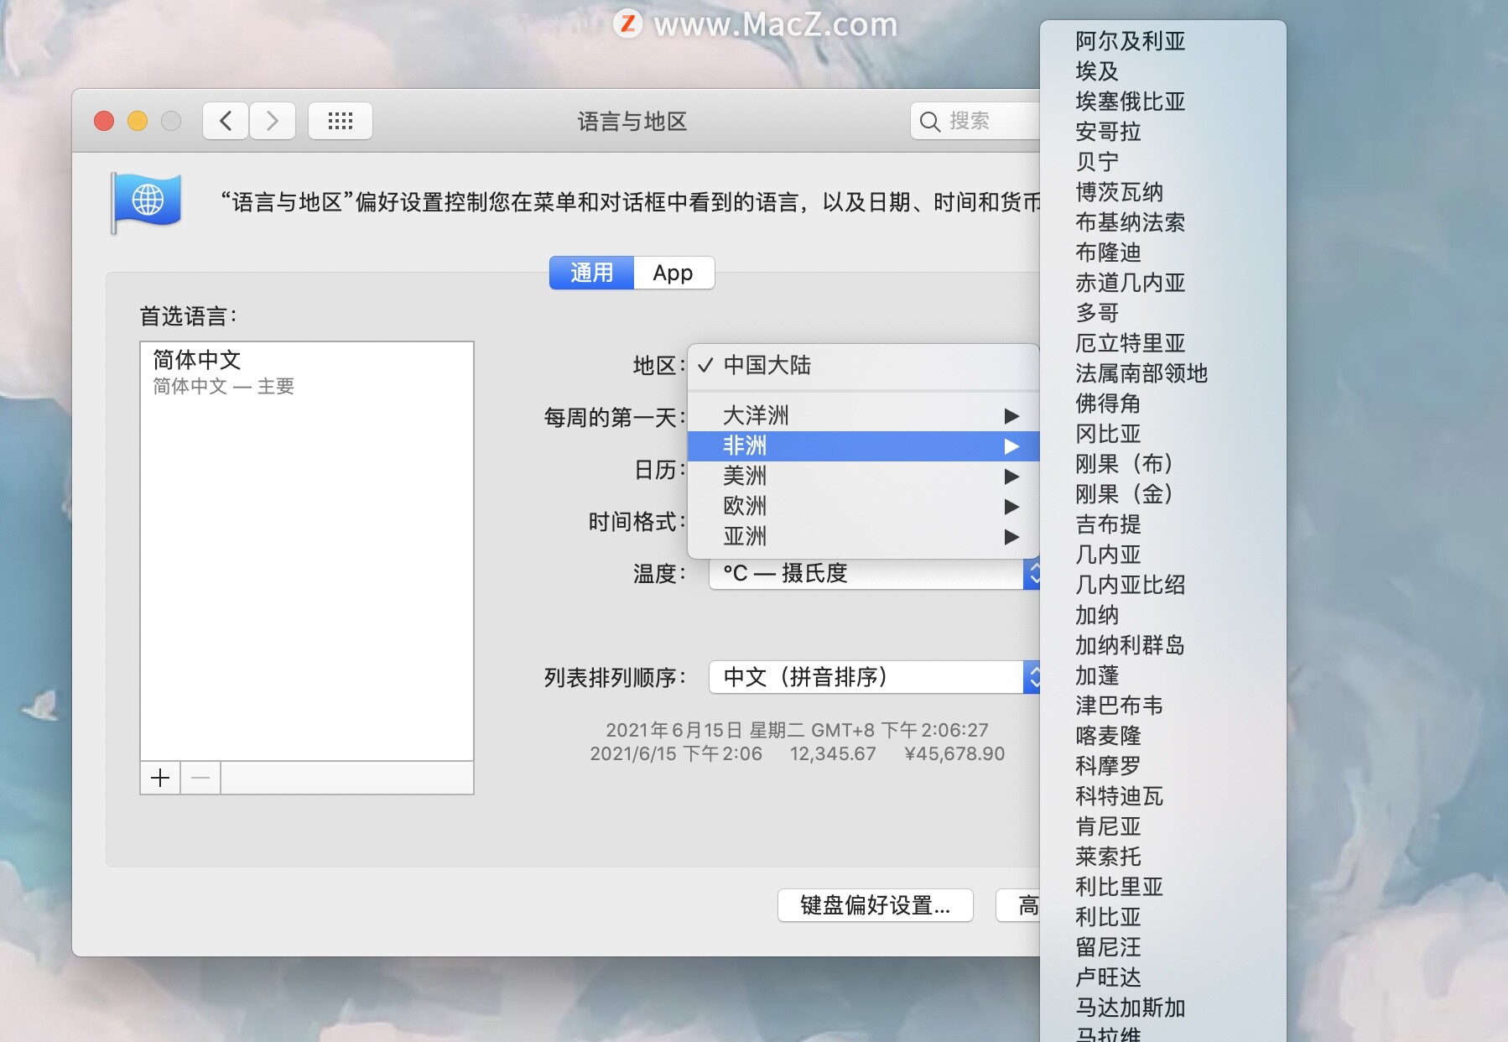The image size is (1508, 1042).
Task: Switch to the 通用 tab
Action: [591, 273]
